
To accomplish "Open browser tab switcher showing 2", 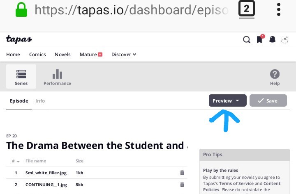I will (246, 9).
